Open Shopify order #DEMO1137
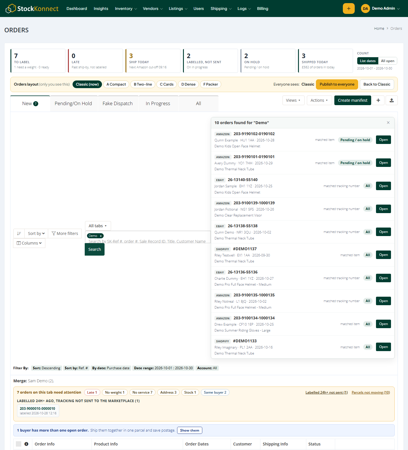 point(383,255)
